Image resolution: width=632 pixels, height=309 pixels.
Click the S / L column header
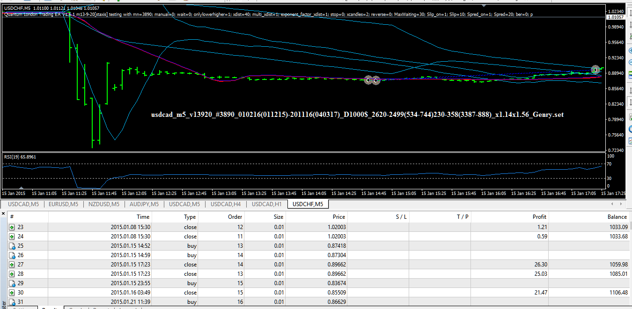tap(378, 216)
